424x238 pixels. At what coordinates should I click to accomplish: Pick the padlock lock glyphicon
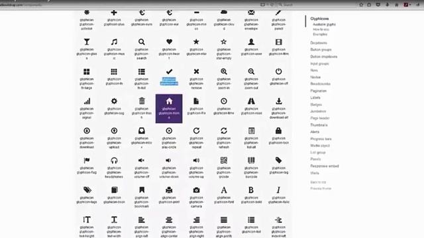click(278, 131)
